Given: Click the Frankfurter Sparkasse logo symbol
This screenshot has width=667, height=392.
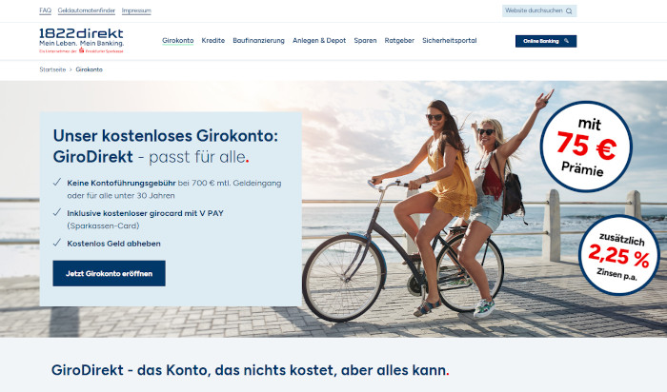Looking at the screenshot, I should click(x=81, y=50).
